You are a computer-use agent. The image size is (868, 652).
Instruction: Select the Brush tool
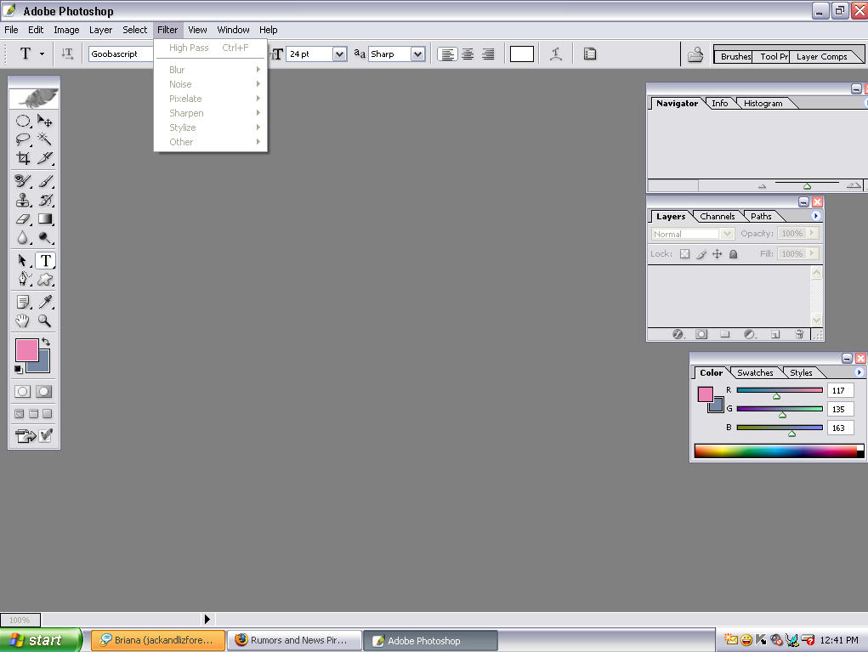45,181
